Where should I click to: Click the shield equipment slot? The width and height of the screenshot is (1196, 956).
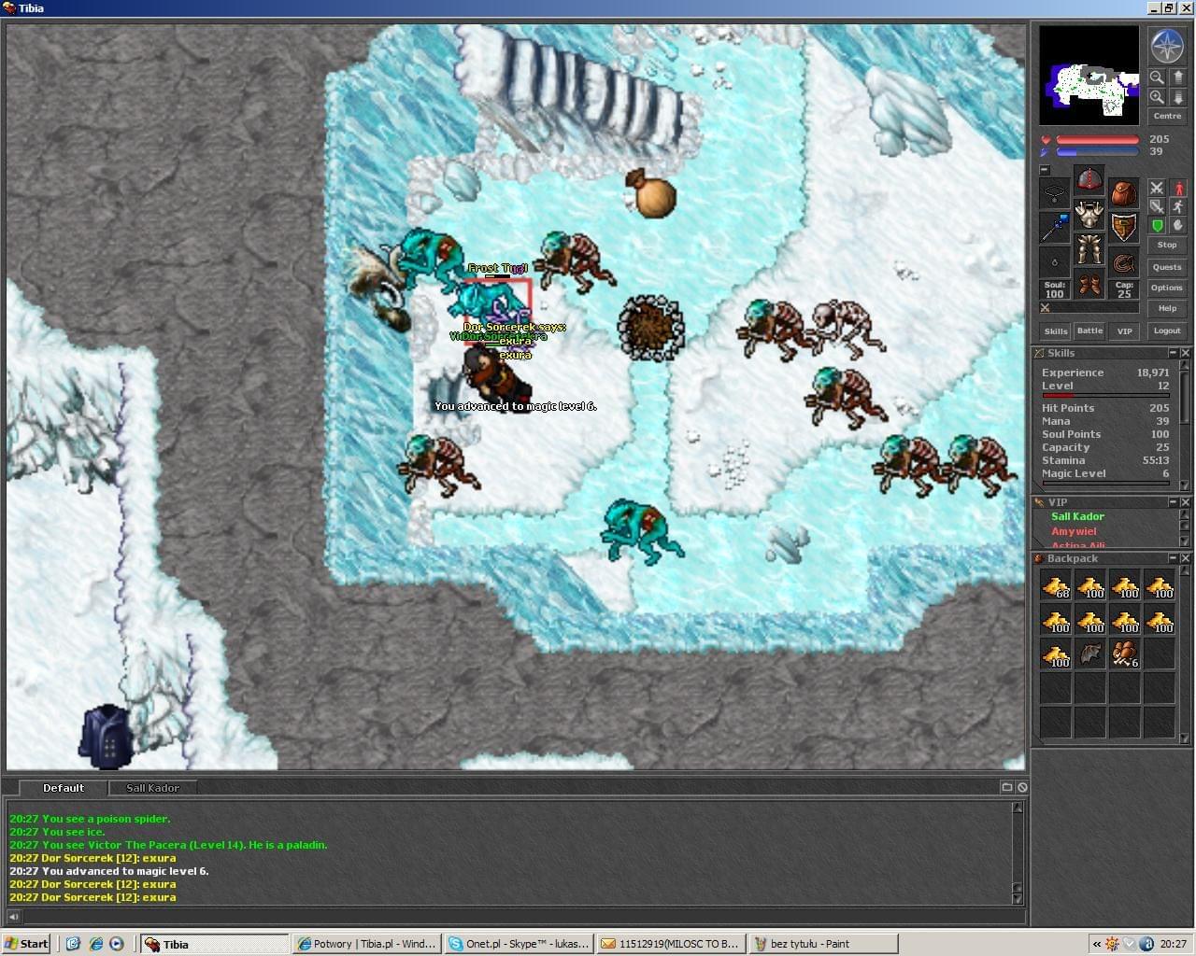(x=1123, y=228)
